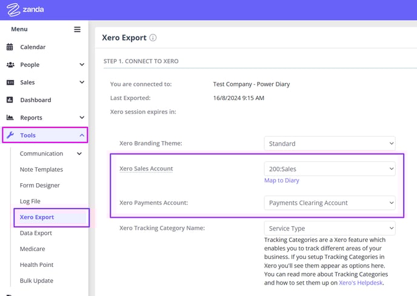The height and width of the screenshot is (296, 417).
Task: Click the Reports graph icon
Action: 10,118
